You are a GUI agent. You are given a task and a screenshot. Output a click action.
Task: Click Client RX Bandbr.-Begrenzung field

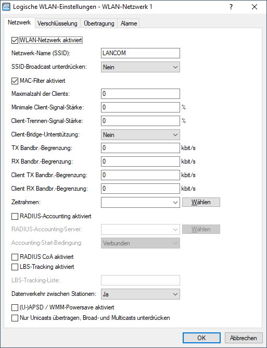141,189
